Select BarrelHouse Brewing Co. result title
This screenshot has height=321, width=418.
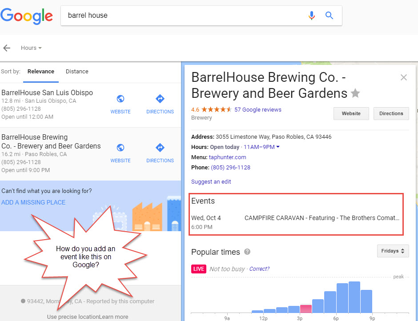pyautogui.click(x=51, y=141)
